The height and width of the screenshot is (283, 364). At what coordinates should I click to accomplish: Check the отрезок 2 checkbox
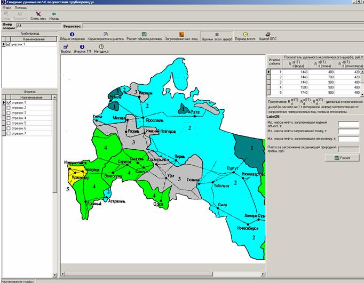pyautogui.click(x=8, y=108)
